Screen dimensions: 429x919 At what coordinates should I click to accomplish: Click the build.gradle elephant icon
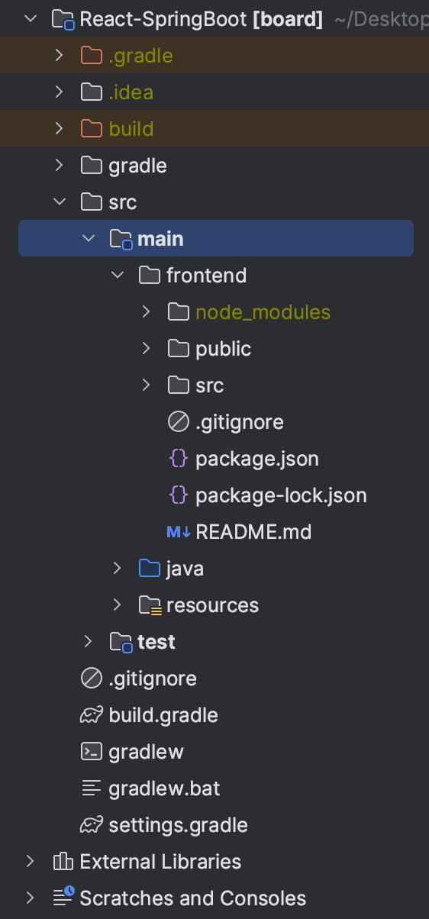[91, 715]
